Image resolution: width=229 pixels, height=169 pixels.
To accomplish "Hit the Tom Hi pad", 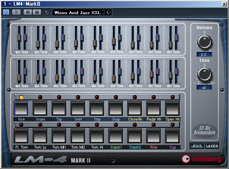I will click(97, 136).
